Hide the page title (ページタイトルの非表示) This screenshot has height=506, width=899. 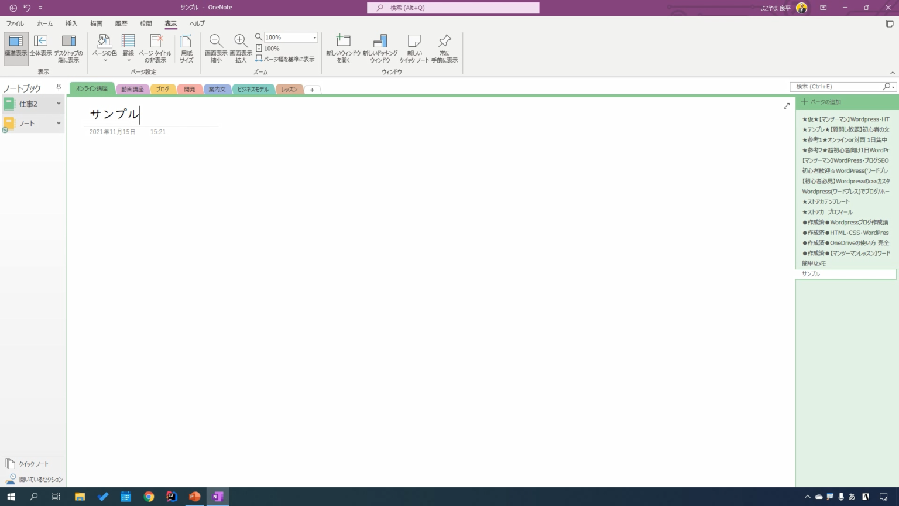155,42
